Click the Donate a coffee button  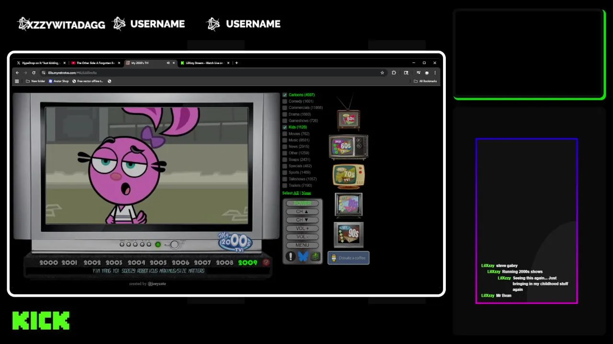point(348,258)
